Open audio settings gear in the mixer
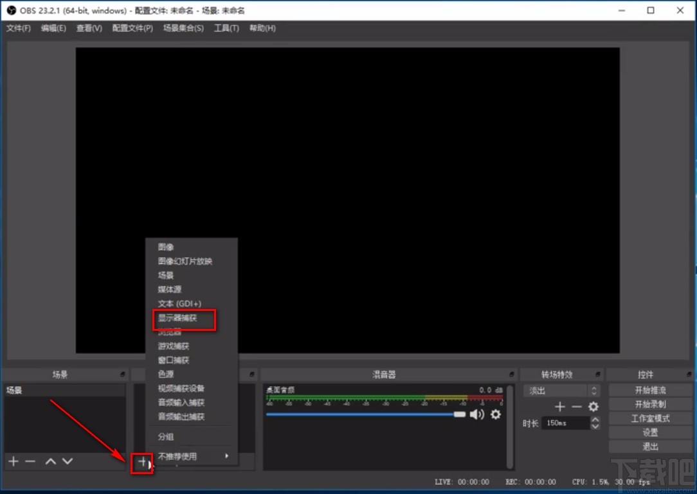The height and width of the screenshot is (494, 697). [x=495, y=414]
